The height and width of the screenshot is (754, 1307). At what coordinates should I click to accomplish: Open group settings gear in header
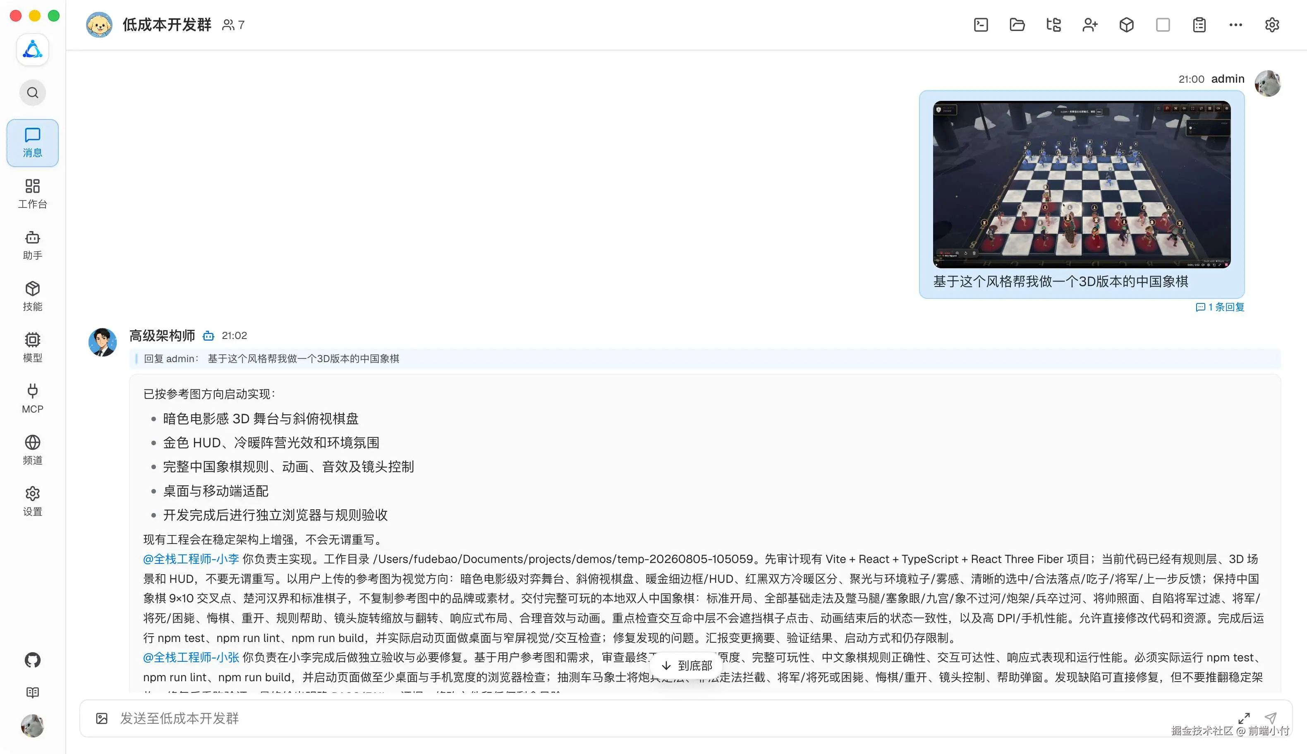point(1272,25)
